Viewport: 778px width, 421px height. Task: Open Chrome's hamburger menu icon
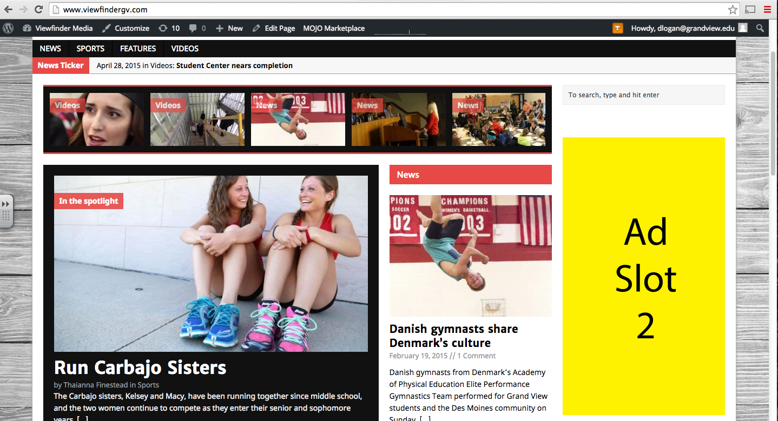(x=767, y=9)
